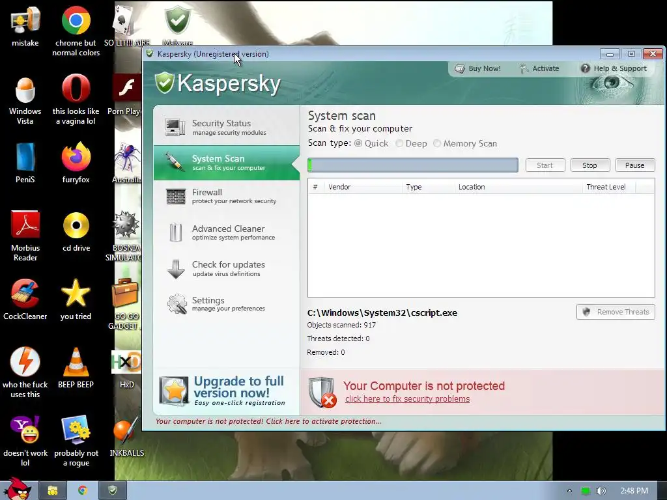This screenshot has height=500, width=667.
Task: Open file explorer from the taskbar
Action: (52, 491)
